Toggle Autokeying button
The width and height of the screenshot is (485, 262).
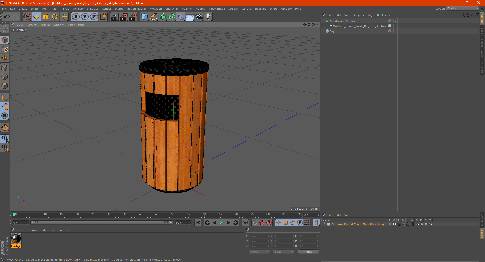pos(262,223)
